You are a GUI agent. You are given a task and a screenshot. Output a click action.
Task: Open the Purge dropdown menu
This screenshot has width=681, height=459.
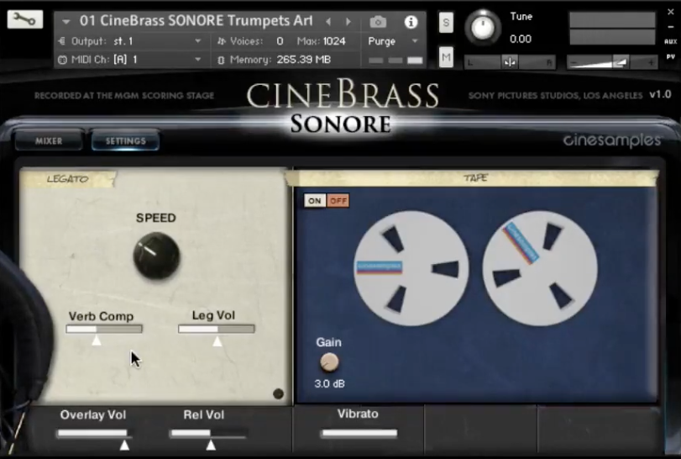click(393, 41)
